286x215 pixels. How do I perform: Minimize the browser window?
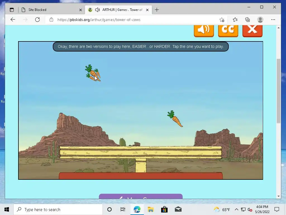pyautogui.click(x=249, y=7)
